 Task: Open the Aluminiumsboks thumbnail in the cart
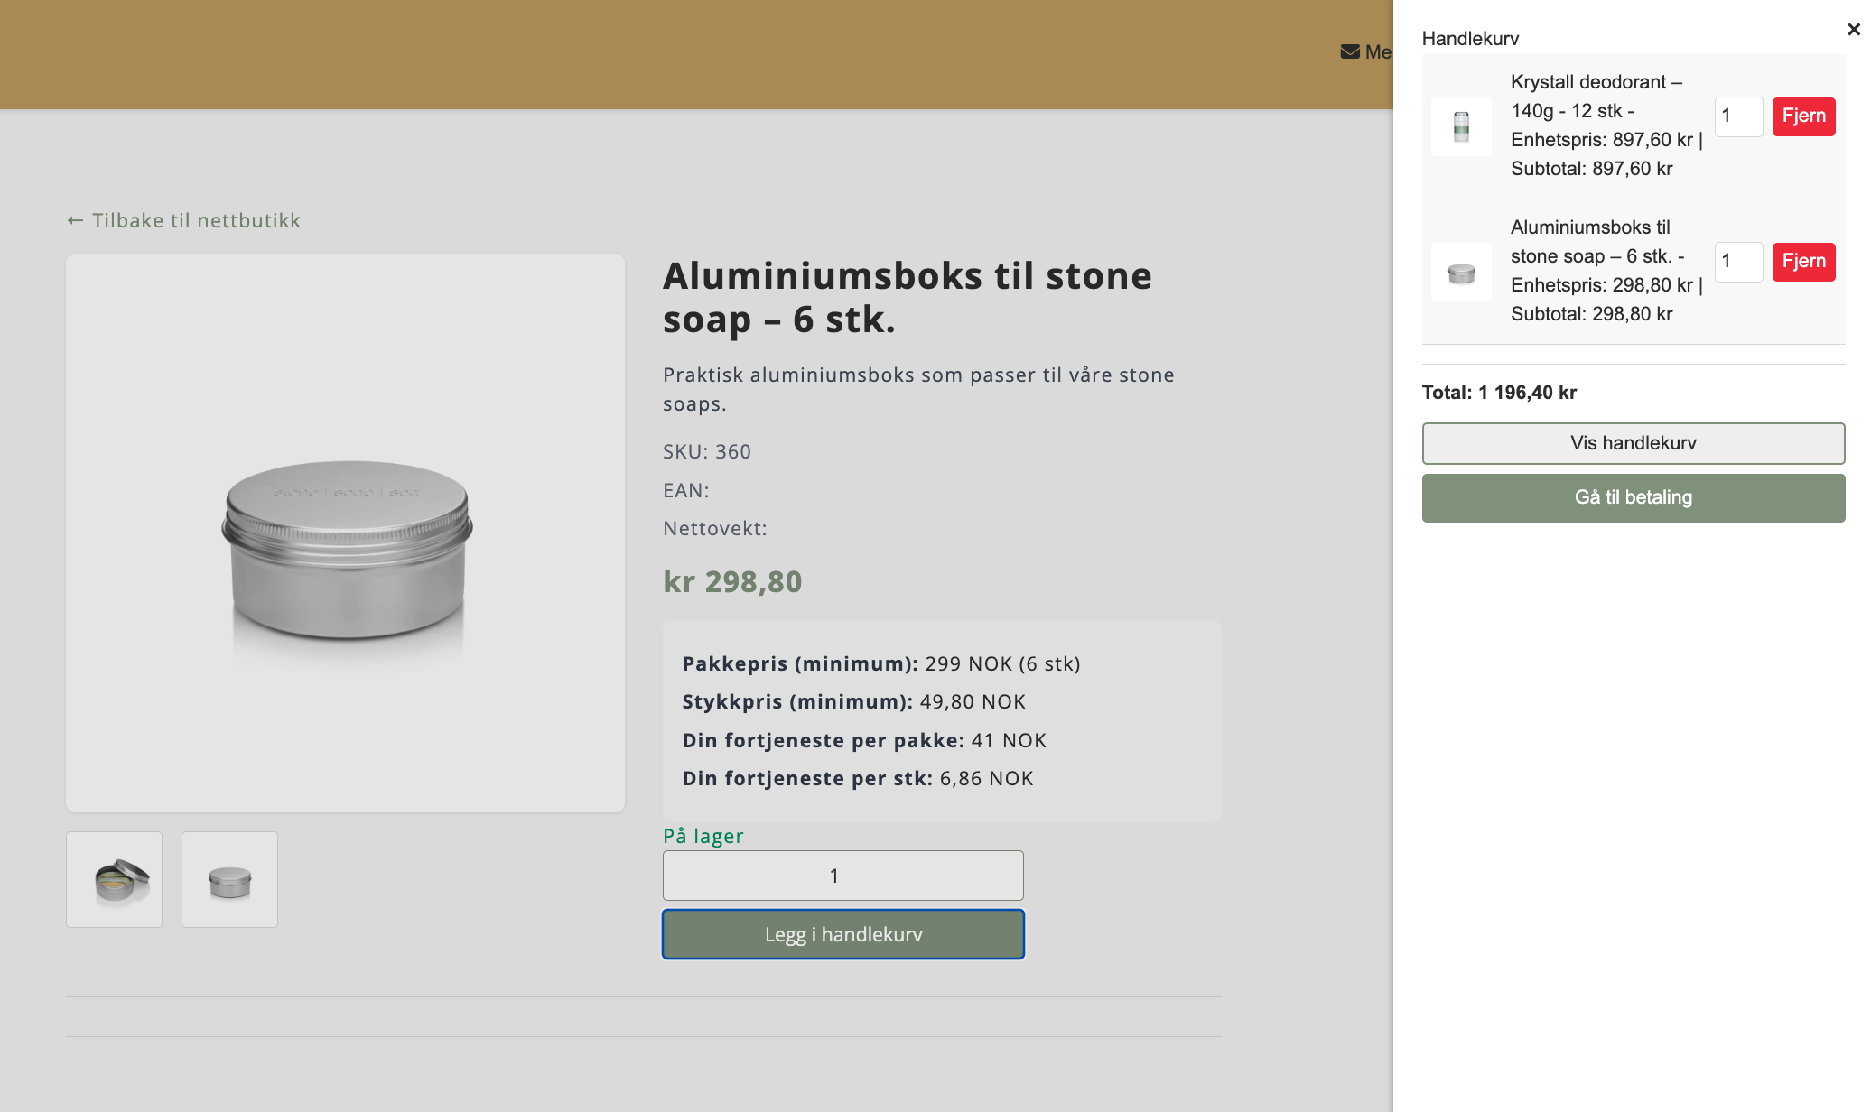[1461, 272]
